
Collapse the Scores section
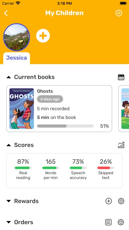[9, 145]
